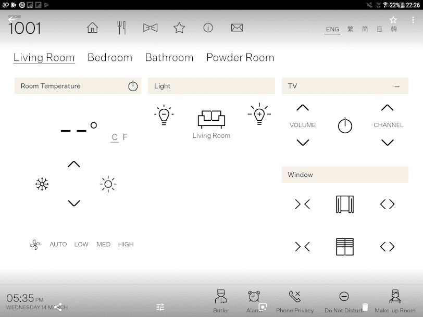The image size is (423, 317).
Task: Brighten the light with plus bulb icon
Action: tap(259, 114)
